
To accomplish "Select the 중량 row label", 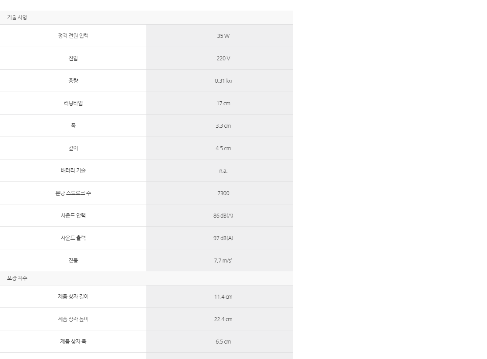I will click(73, 81).
